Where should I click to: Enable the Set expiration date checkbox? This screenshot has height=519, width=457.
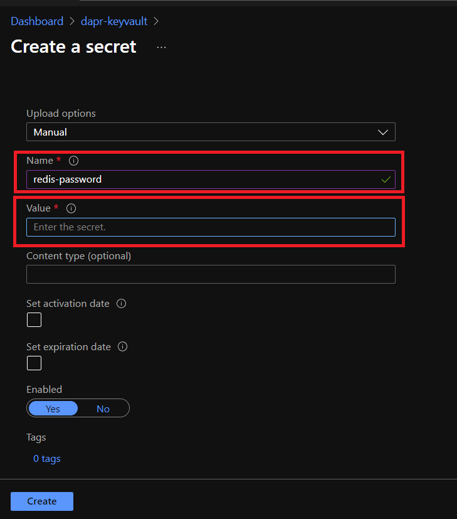tap(34, 363)
